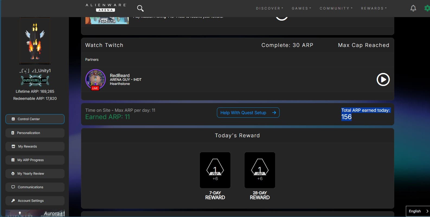
Task: Open My Rewards in the sidebar
Action: coord(35,146)
